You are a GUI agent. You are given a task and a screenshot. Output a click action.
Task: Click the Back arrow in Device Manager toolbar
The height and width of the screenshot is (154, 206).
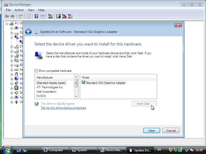(x=7, y=16)
